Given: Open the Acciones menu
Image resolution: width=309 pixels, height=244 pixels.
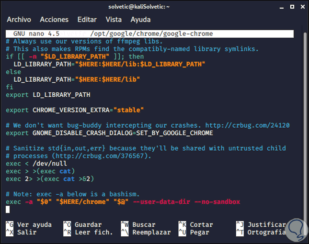Looking at the screenshot, I should [54, 20].
